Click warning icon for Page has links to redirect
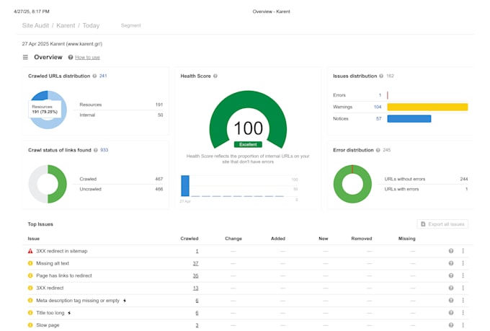This screenshot has width=490, height=331. tap(30, 275)
